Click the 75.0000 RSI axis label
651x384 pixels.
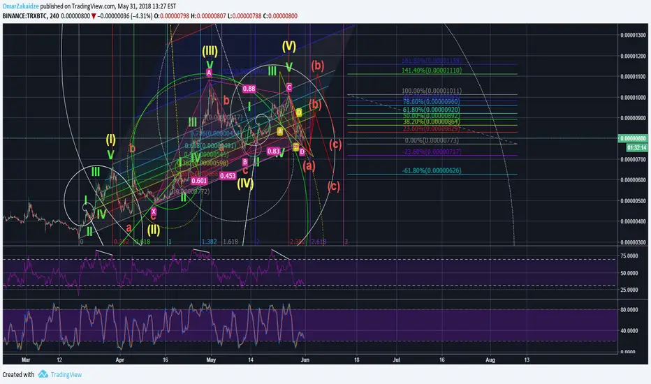[x=629, y=256]
